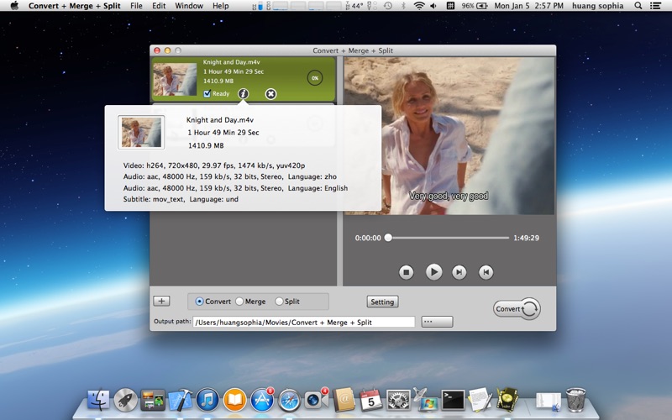This screenshot has height=420, width=672.
Task: Click Audio line with Language: zho
Action: 229,176
